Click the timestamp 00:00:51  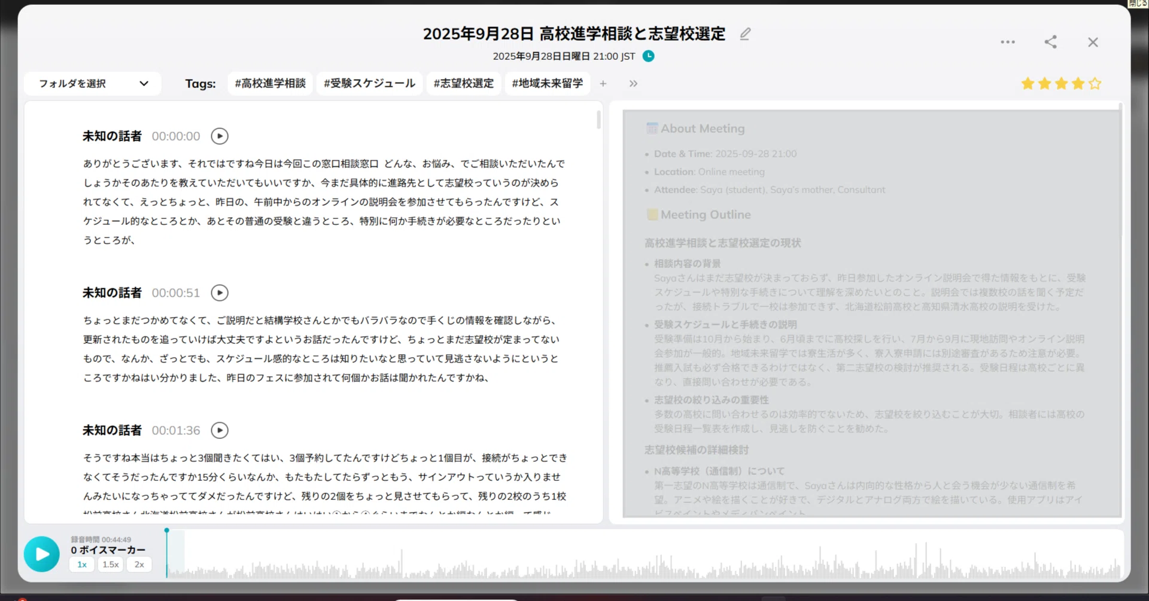tap(176, 293)
